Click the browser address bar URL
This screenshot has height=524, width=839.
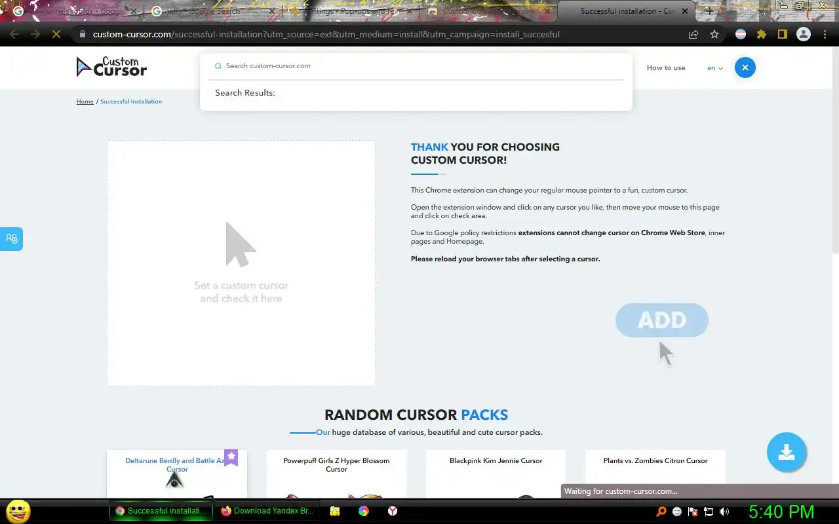pos(326,34)
